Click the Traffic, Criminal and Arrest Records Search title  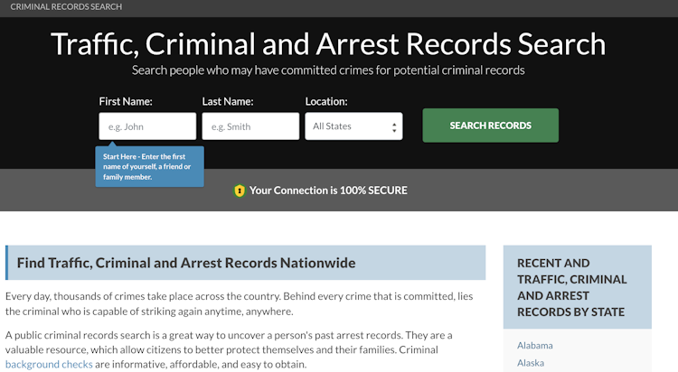328,44
